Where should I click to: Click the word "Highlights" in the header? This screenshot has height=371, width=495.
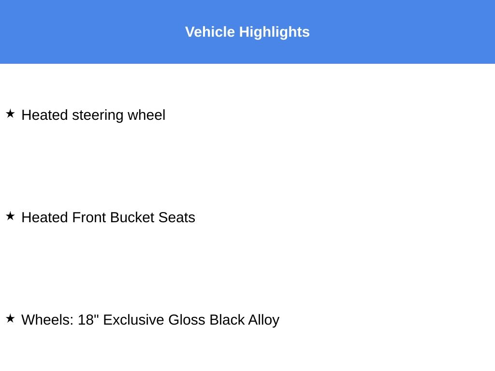coord(274,32)
